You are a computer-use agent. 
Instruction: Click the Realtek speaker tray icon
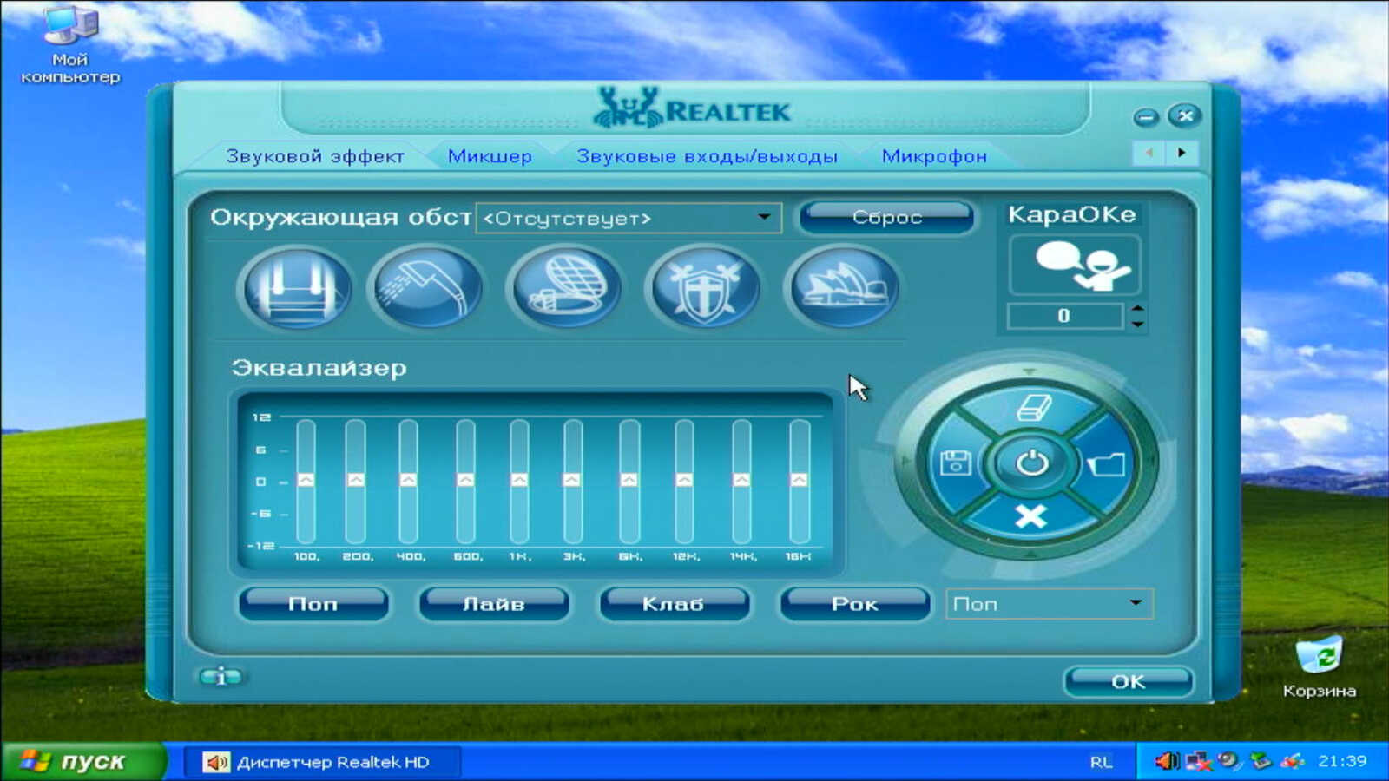(x=1166, y=761)
